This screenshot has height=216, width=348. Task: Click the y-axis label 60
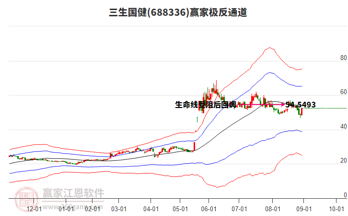[343, 92]
